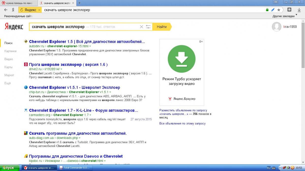Screen dimensions: 305x171
Task: Expand carmasters.org result dropdown arrow
Action: click(x=90, y=115)
